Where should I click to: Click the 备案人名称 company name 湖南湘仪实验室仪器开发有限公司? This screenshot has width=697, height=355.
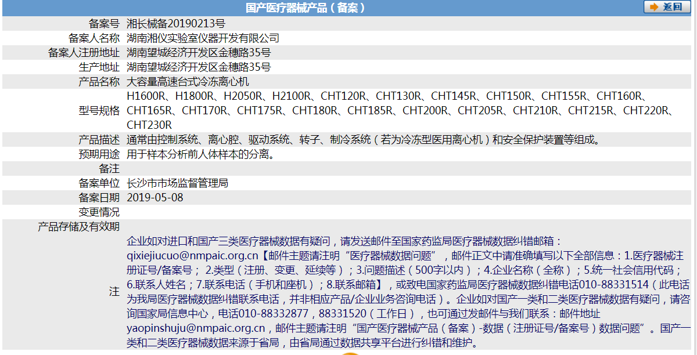[x=202, y=39]
